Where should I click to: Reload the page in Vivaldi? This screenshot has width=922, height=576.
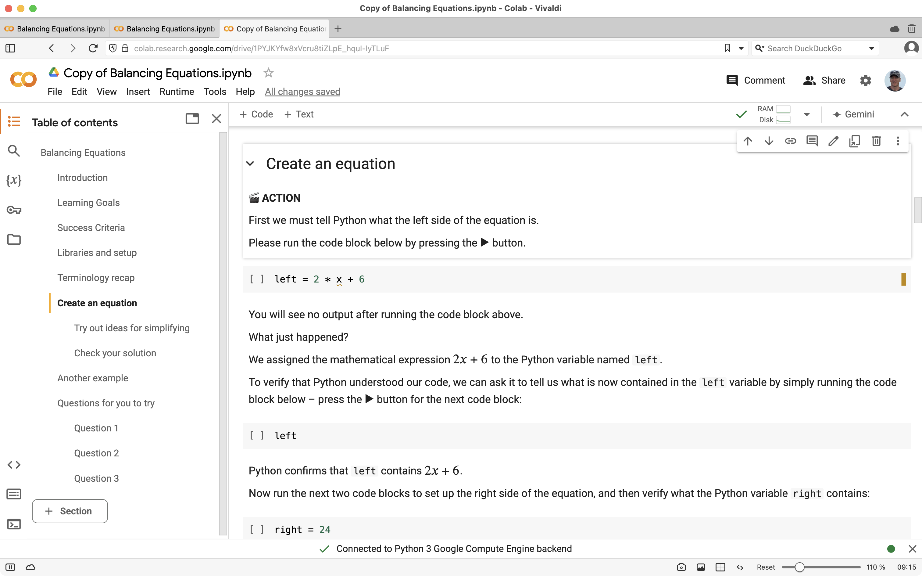93,49
